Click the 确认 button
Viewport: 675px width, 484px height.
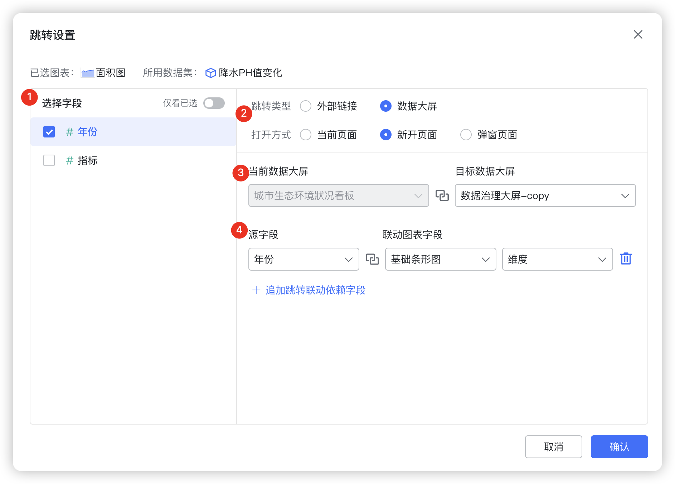619,447
